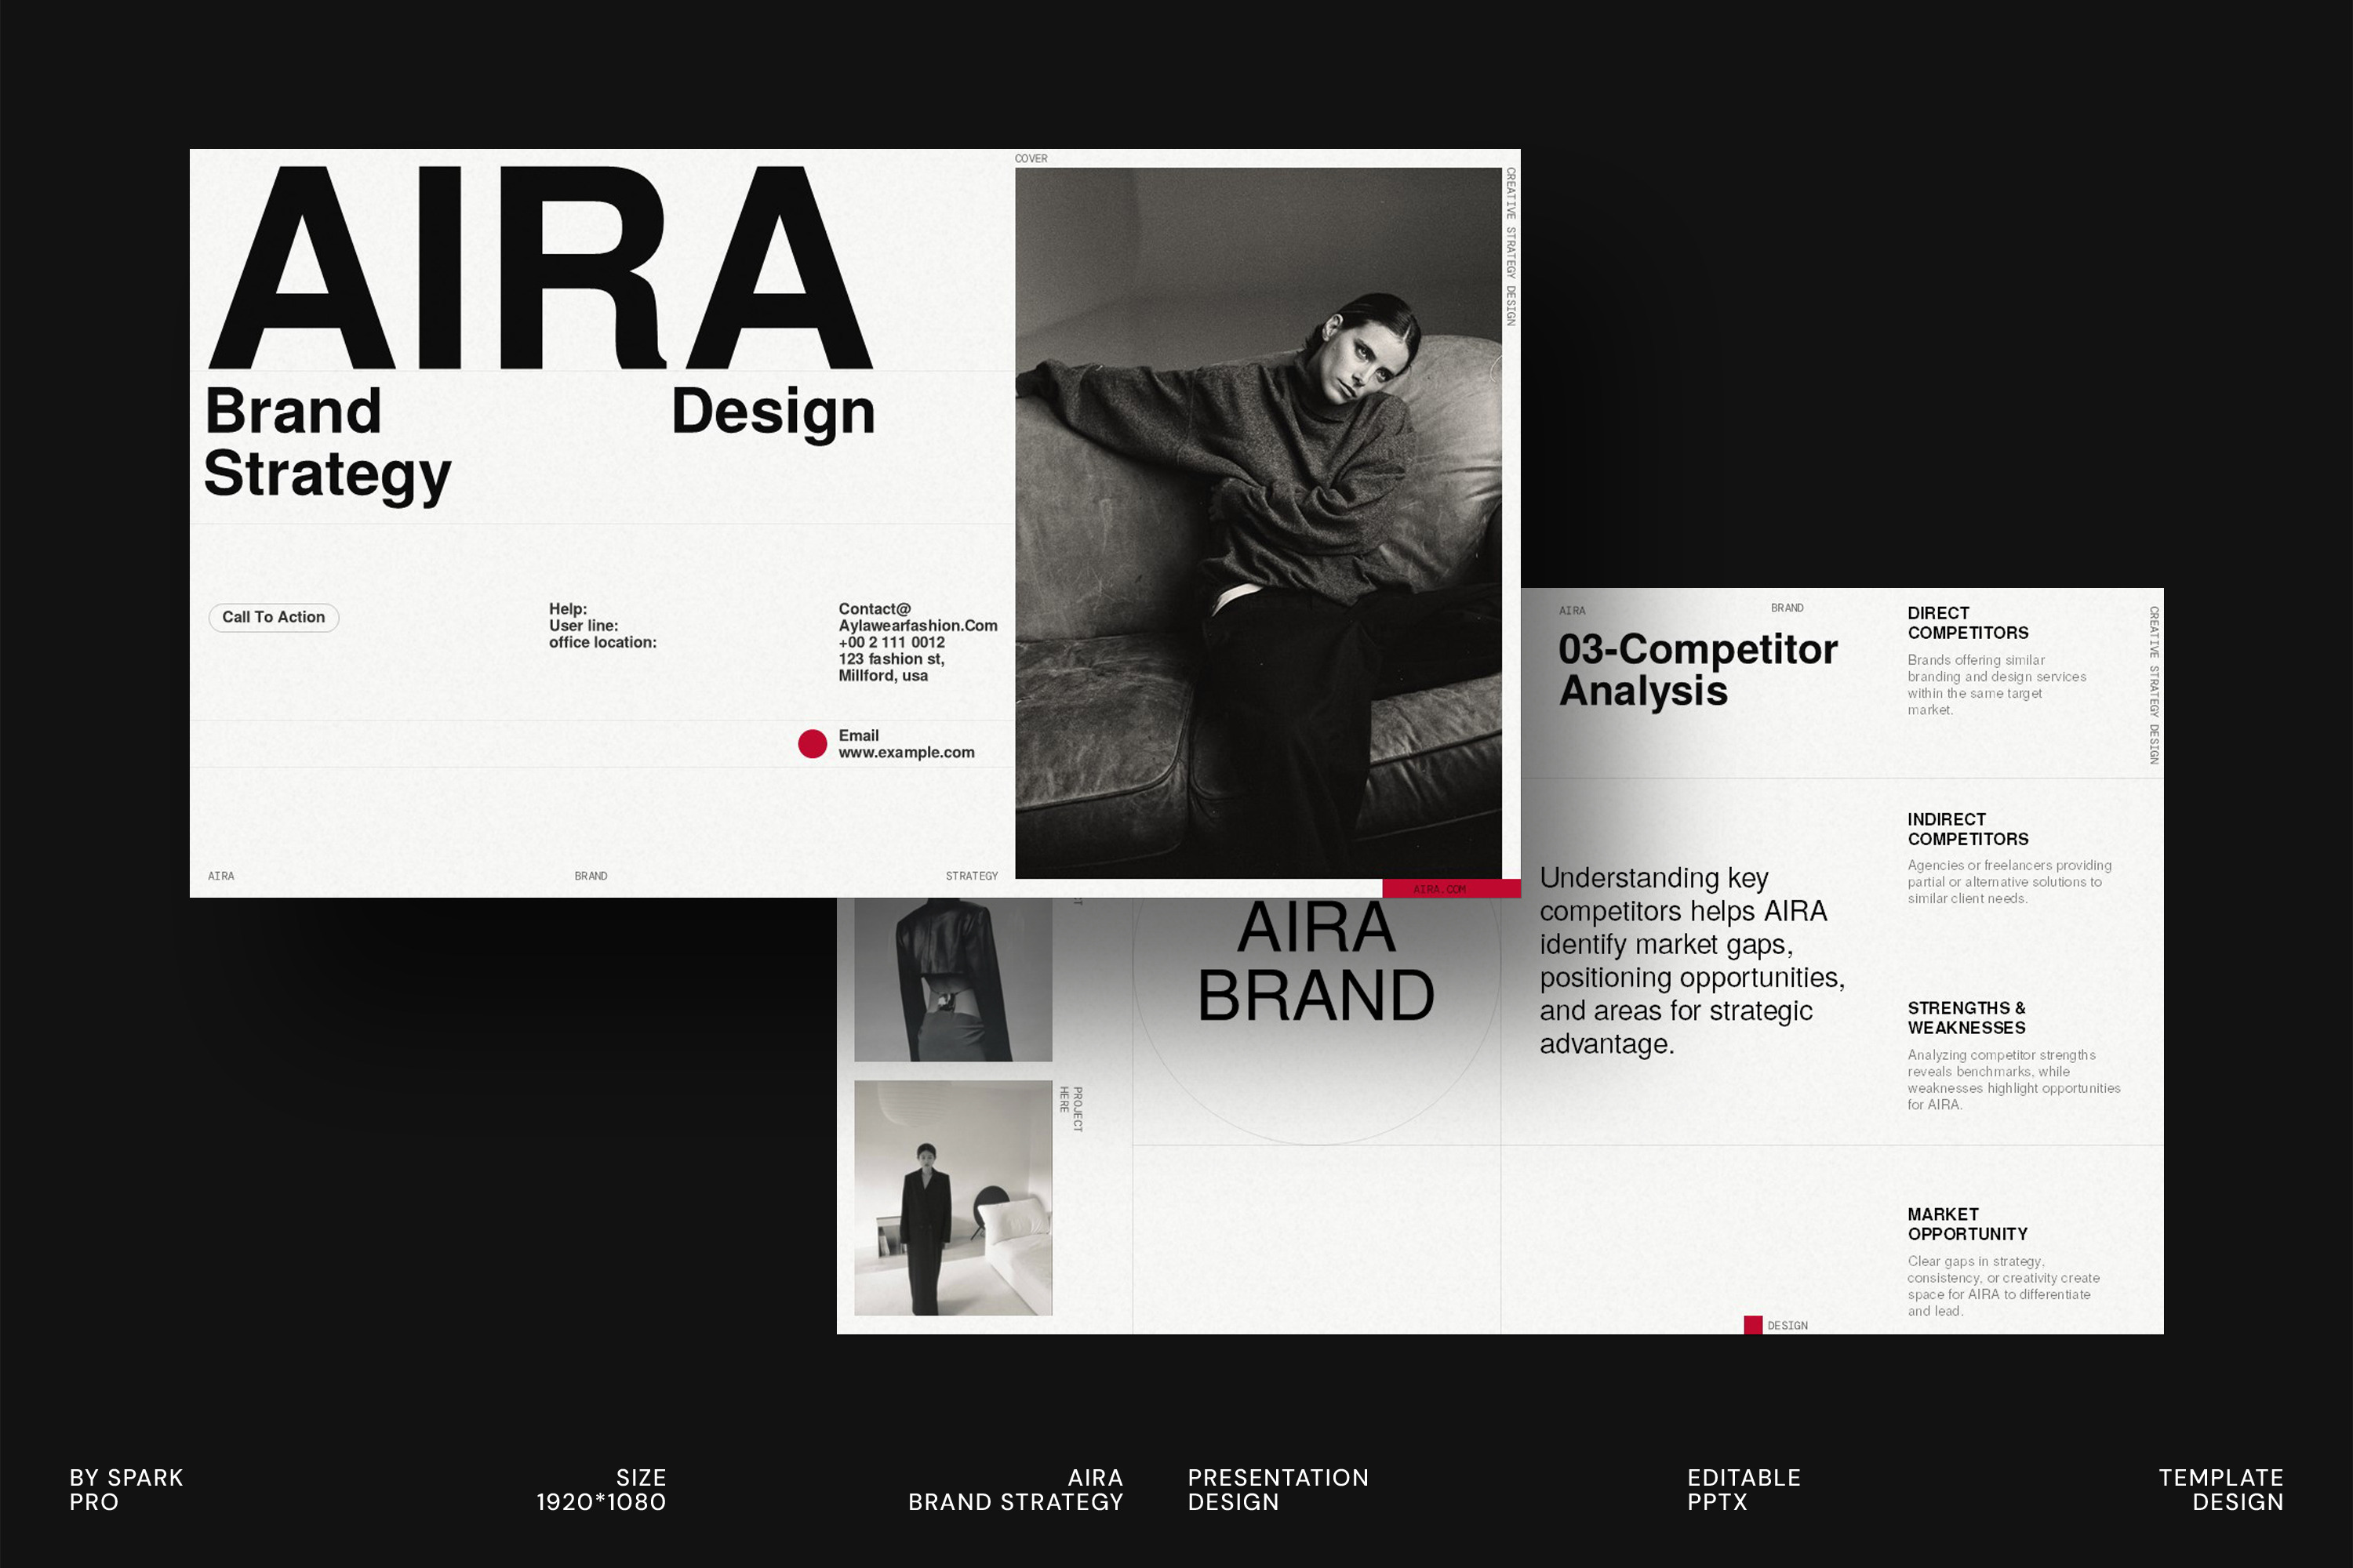Click the black jacket back-view photo

952,978
